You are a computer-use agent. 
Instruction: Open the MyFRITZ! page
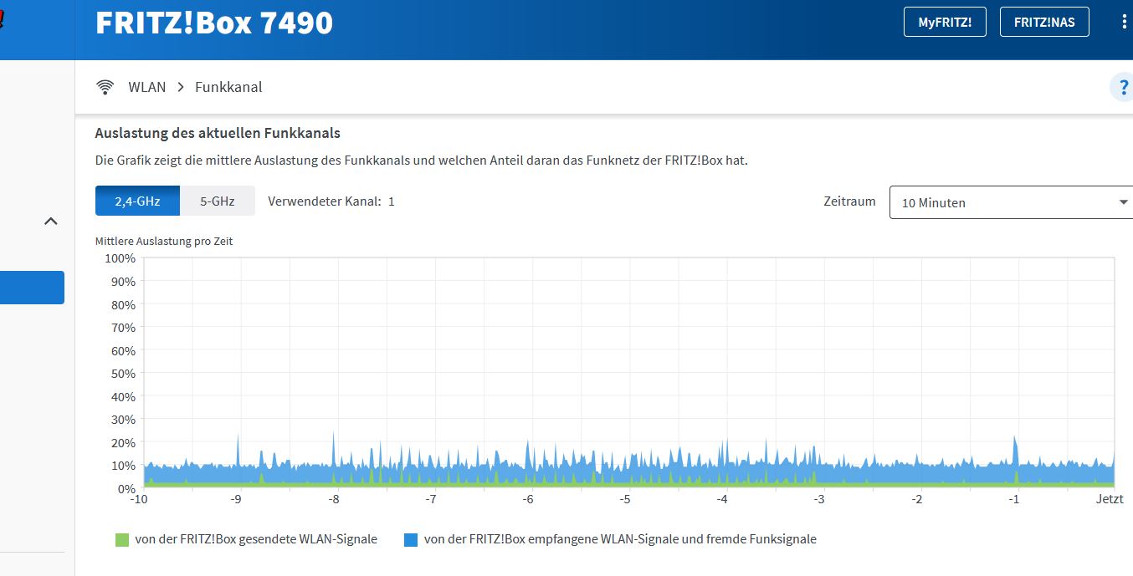pyautogui.click(x=945, y=23)
